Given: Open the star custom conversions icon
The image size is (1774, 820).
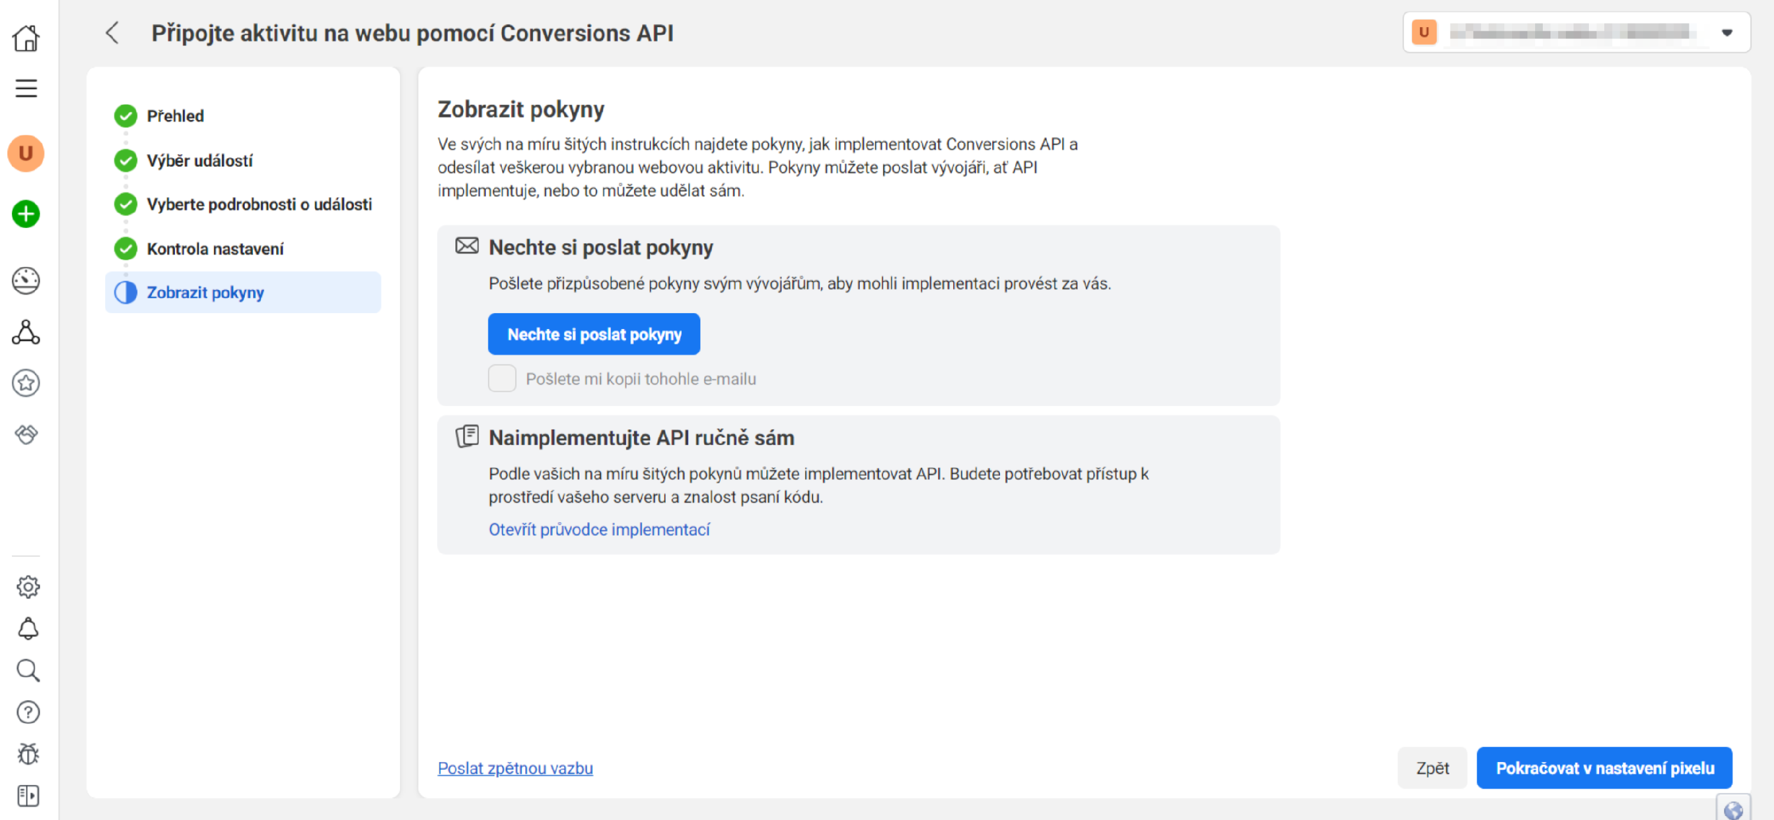Looking at the screenshot, I should (26, 383).
